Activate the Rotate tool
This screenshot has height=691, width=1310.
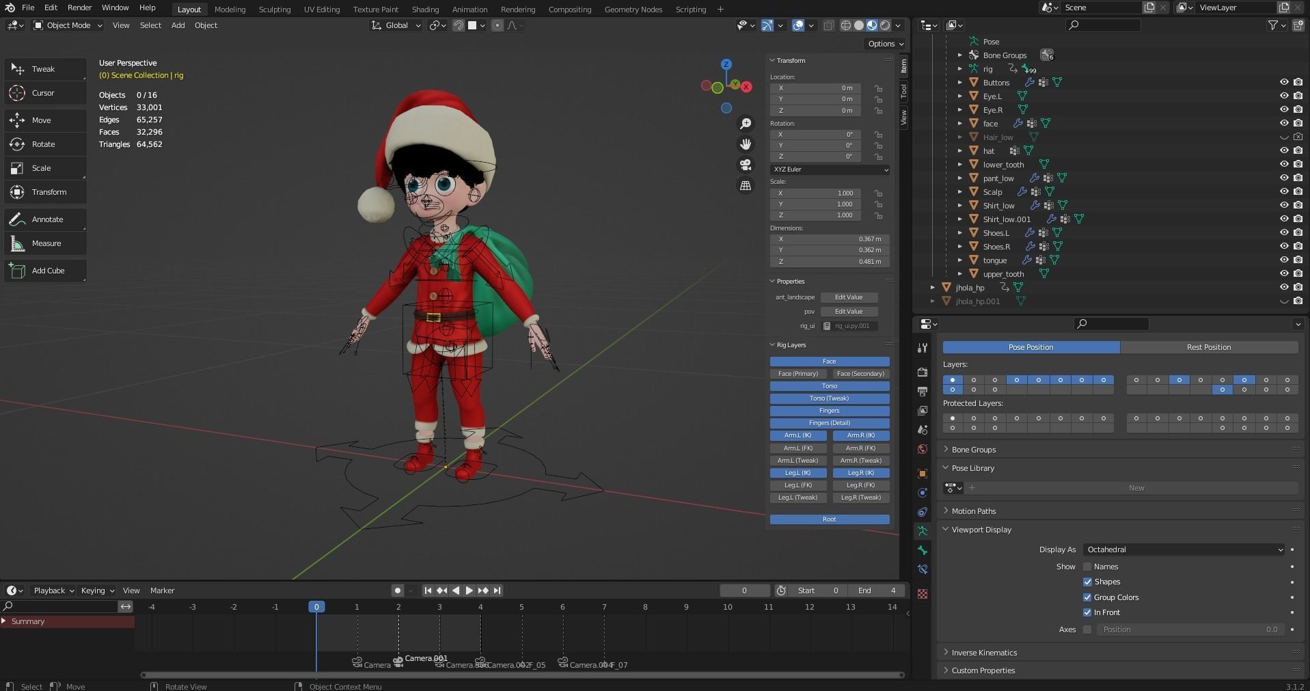(x=45, y=144)
